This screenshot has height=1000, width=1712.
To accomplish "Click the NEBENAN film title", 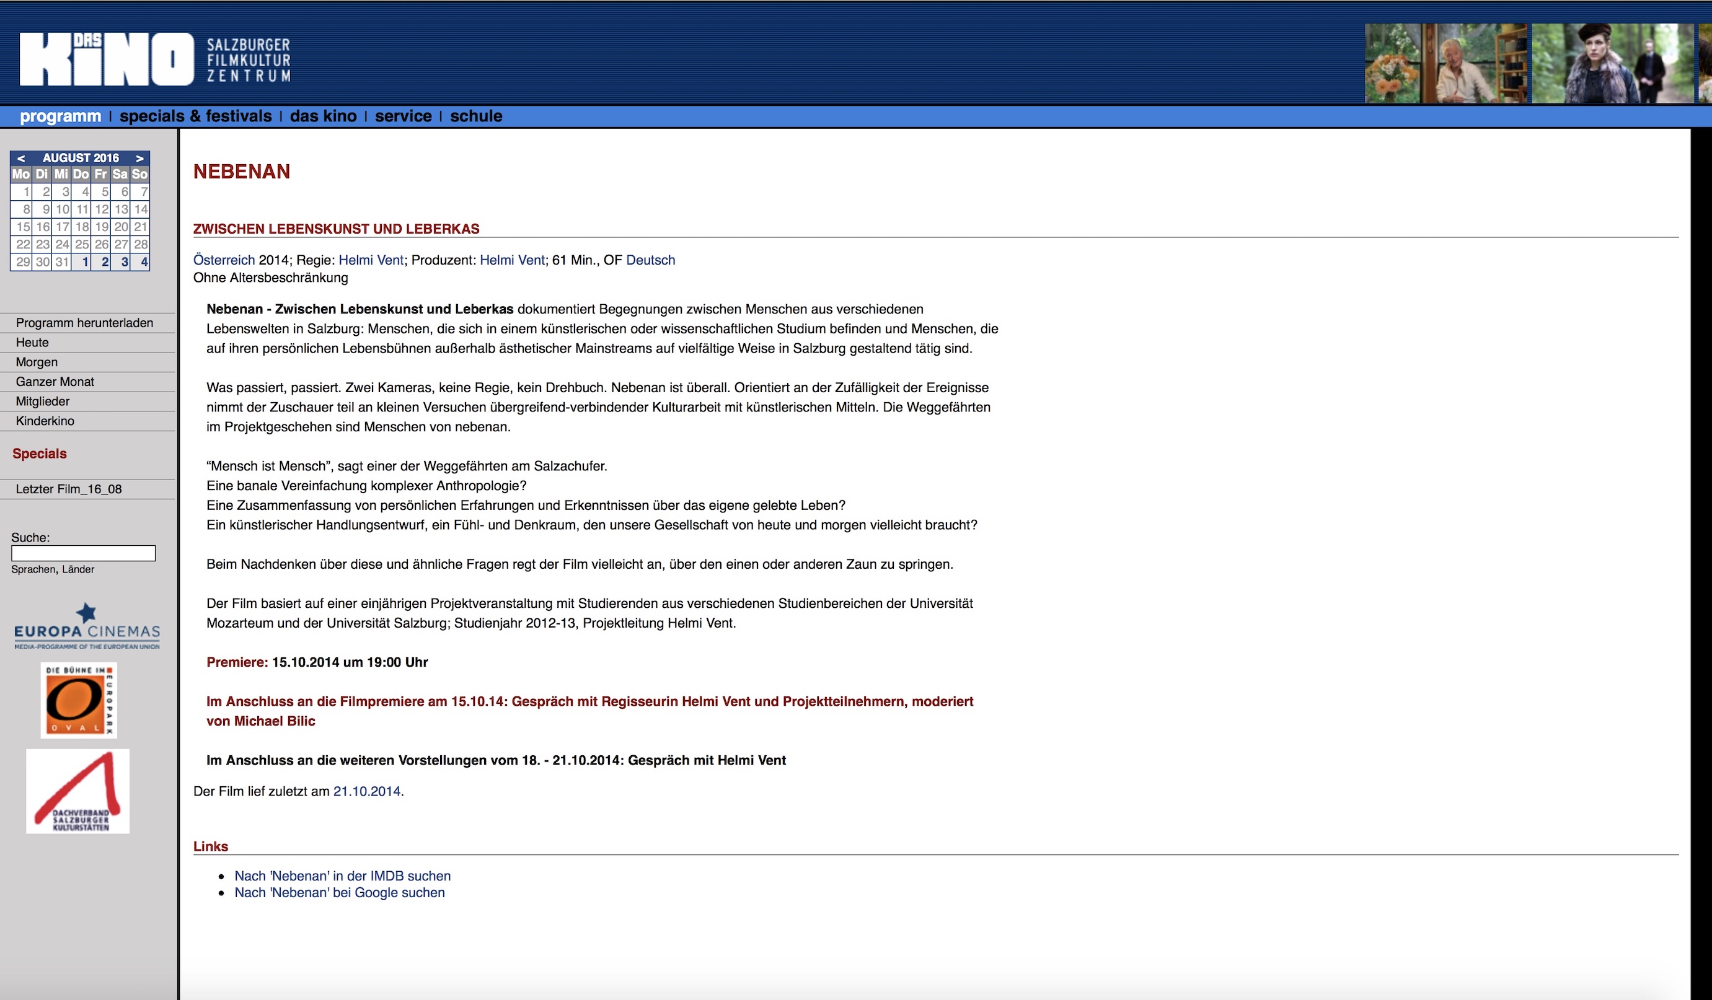I will pyautogui.click(x=242, y=172).
